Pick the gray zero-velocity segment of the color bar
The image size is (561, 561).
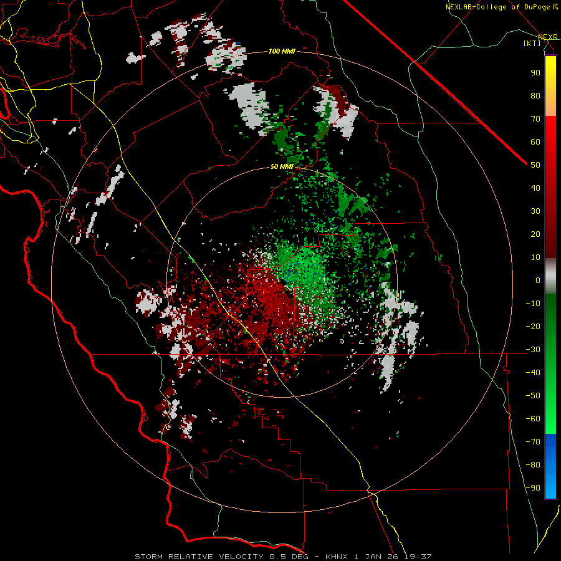pos(550,277)
